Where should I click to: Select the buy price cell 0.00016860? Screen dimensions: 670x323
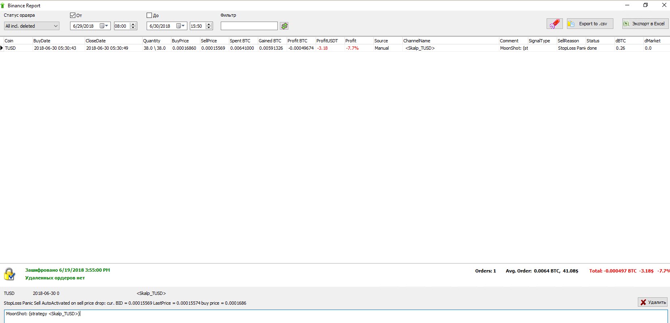pyautogui.click(x=185, y=48)
